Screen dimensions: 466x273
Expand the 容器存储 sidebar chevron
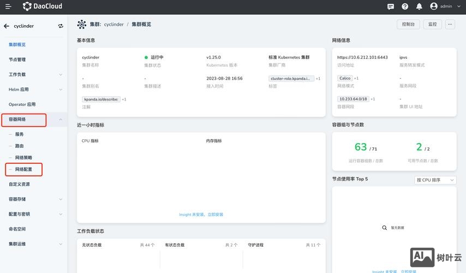(x=61, y=199)
